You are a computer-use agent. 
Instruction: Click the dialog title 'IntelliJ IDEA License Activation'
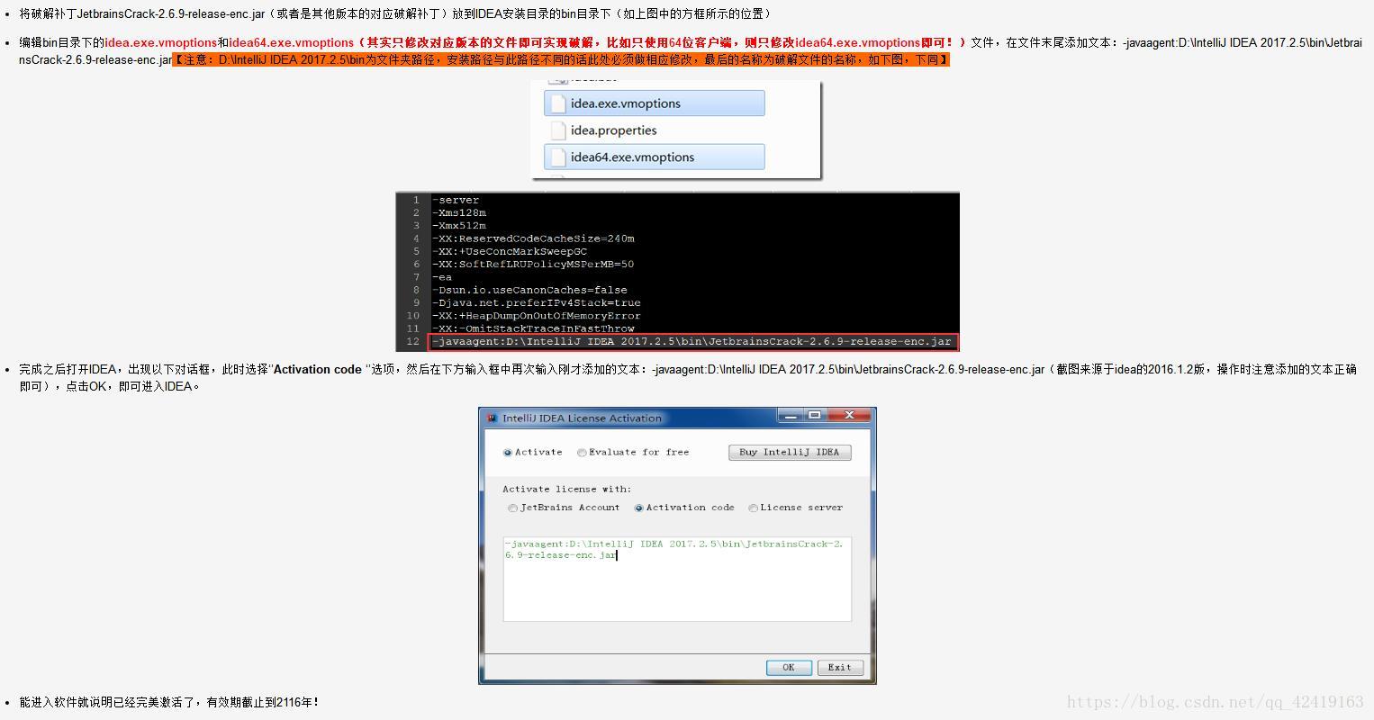coord(582,418)
